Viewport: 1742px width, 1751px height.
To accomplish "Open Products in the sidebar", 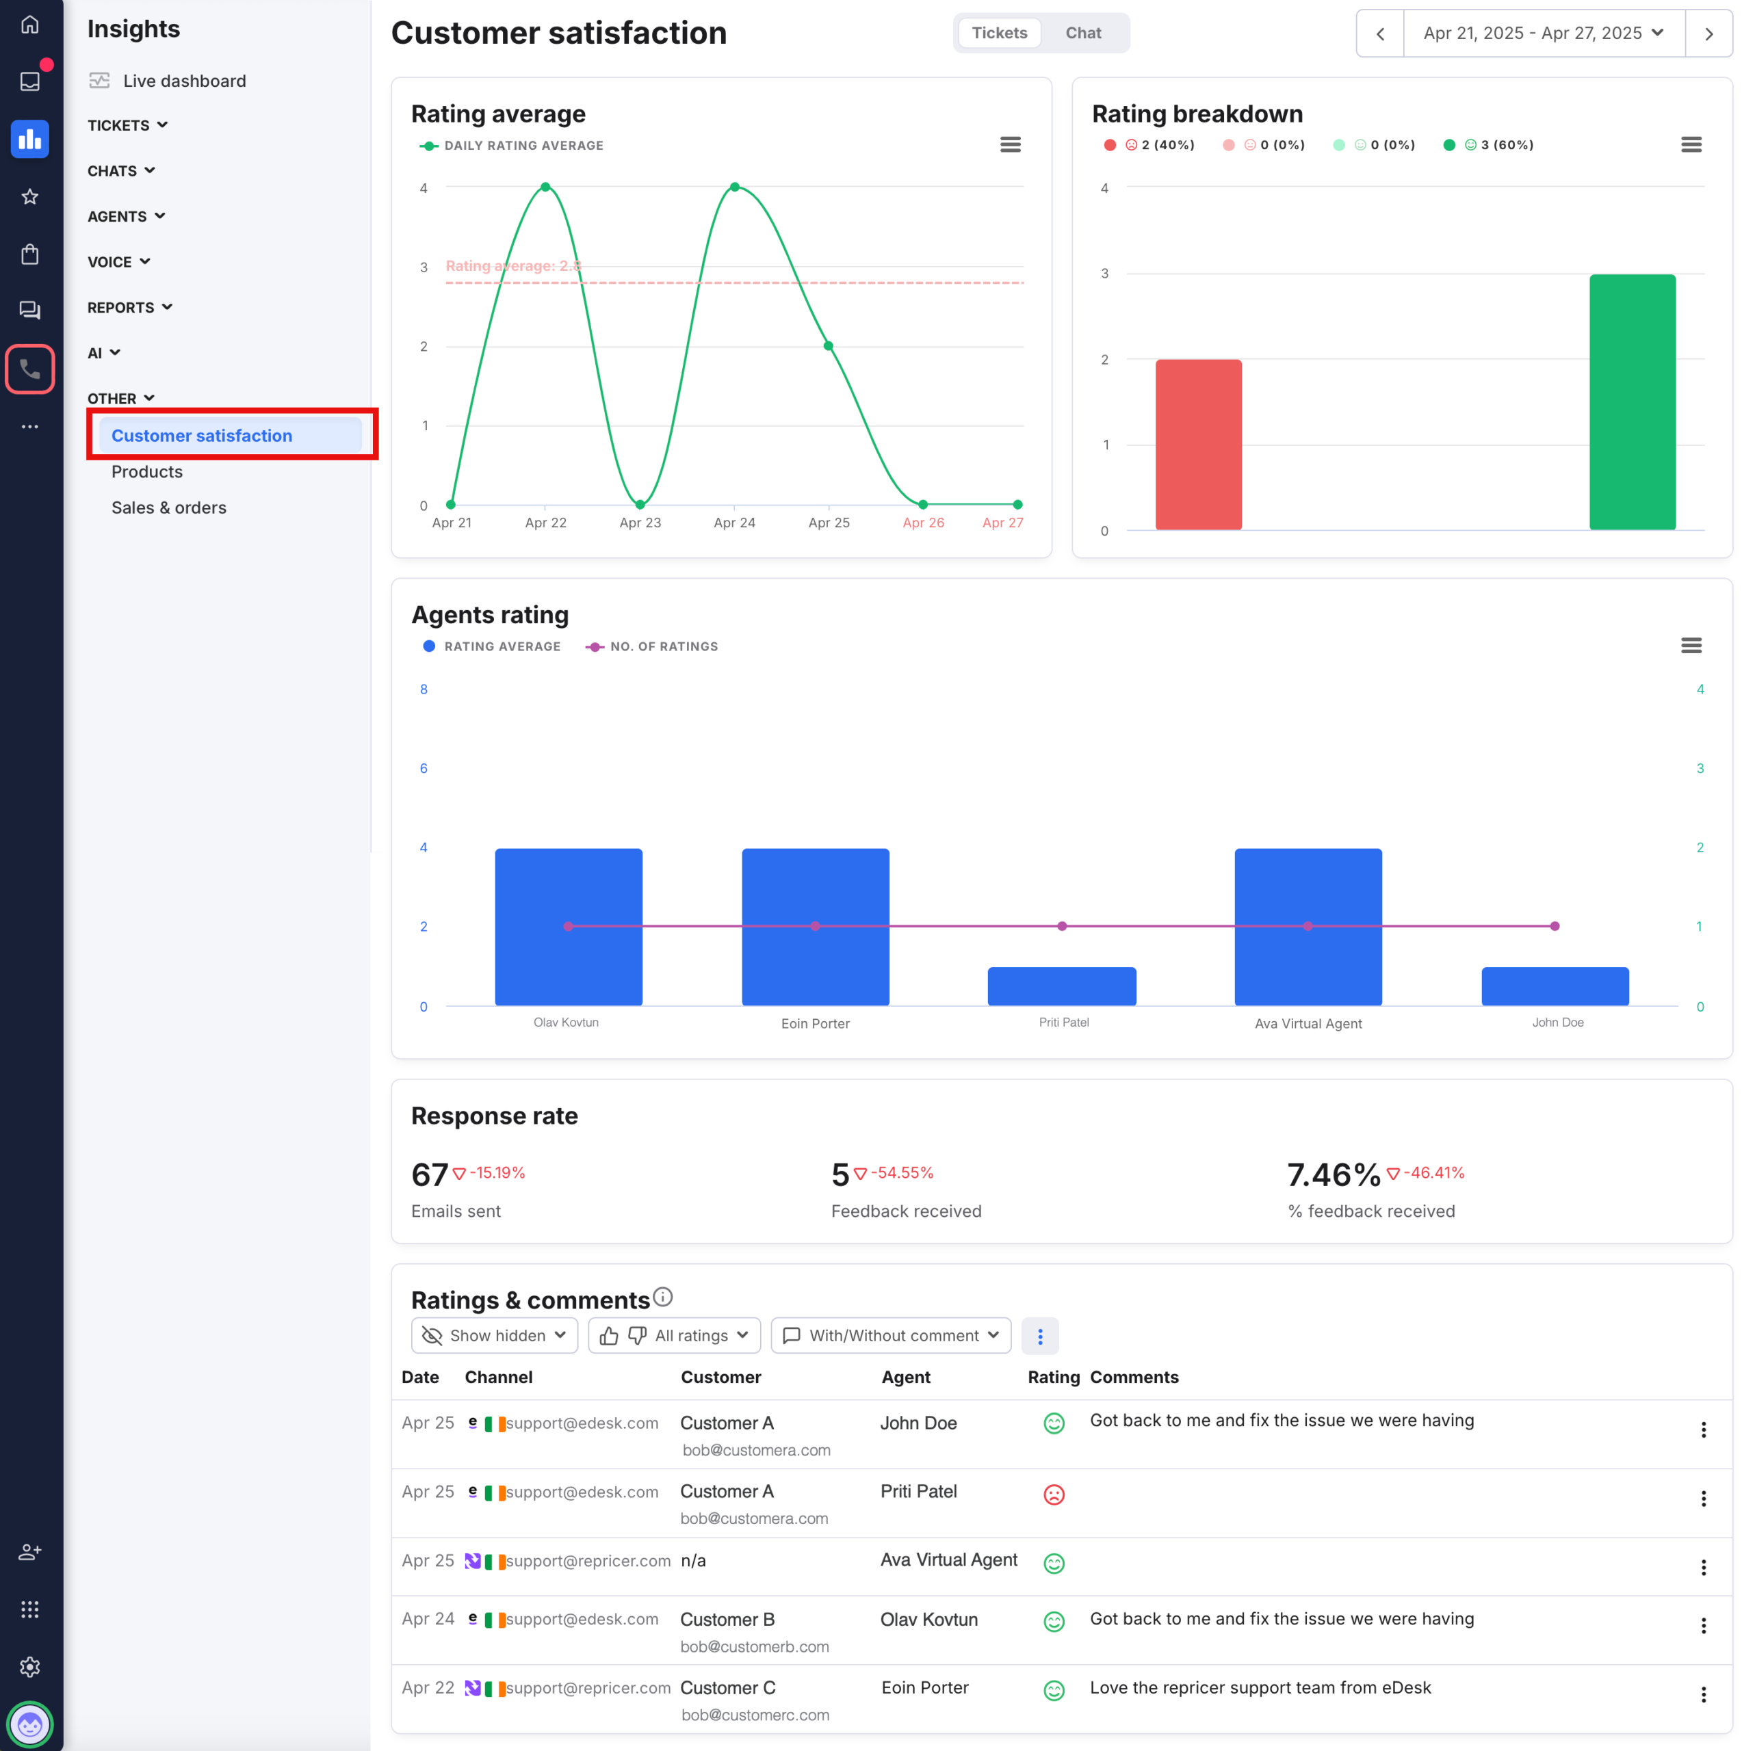I will [x=147, y=471].
